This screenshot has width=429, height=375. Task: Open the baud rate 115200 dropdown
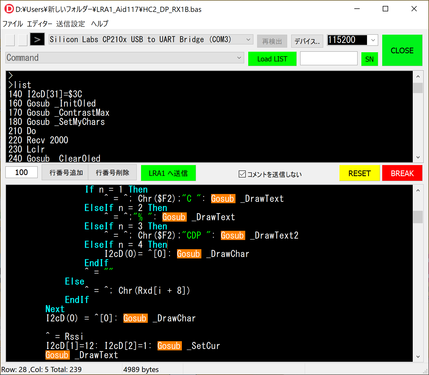point(373,40)
